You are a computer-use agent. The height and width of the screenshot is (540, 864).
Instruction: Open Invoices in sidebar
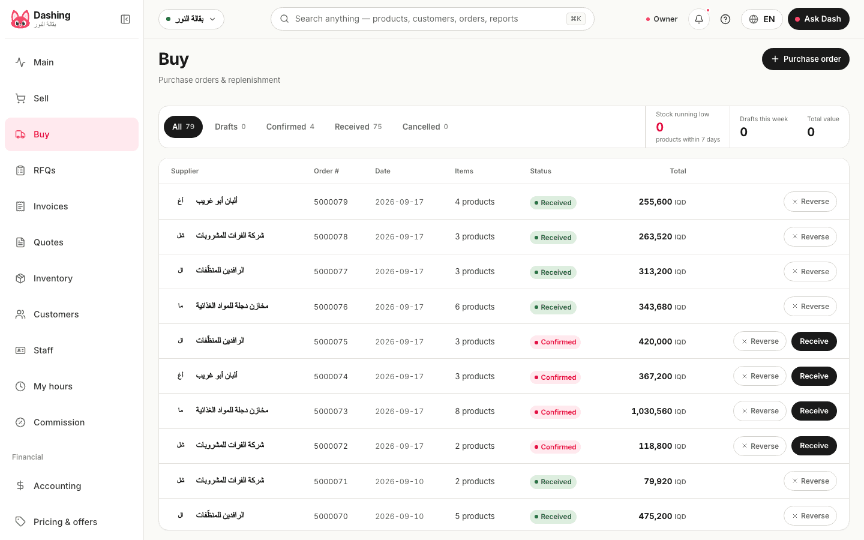71,206
